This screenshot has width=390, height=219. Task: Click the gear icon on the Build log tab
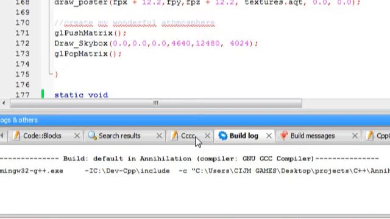coord(222,136)
